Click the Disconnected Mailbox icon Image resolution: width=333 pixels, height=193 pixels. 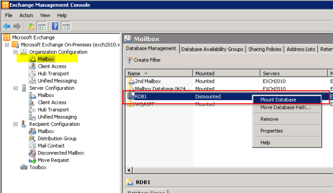(x=32, y=153)
